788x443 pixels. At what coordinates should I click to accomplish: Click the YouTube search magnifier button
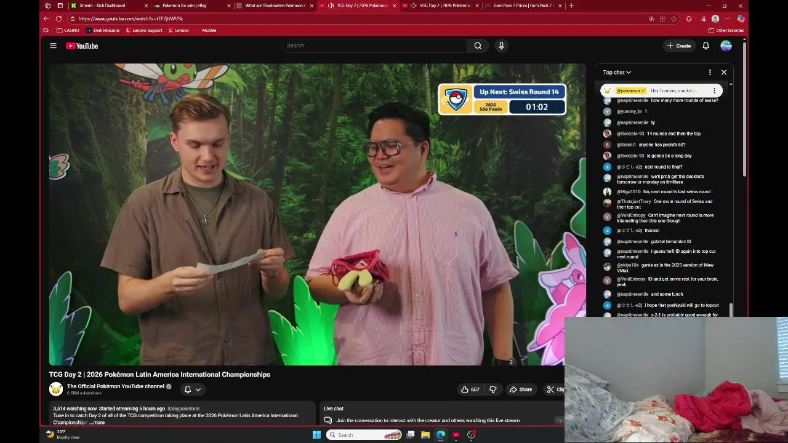[x=478, y=46]
